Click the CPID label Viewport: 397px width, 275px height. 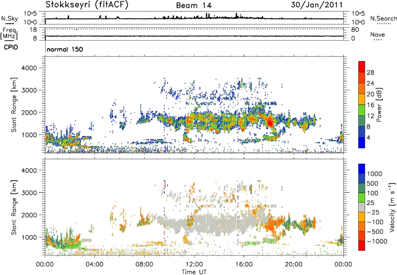click(11, 47)
